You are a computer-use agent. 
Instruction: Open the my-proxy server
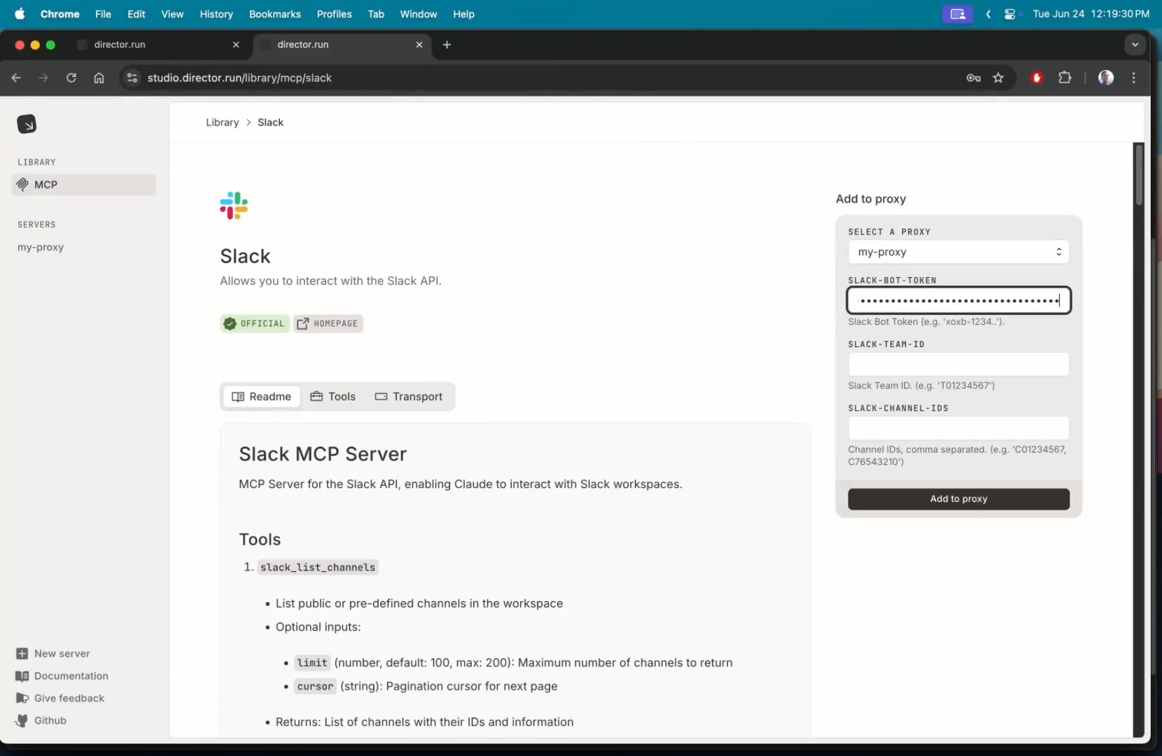click(x=41, y=247)
